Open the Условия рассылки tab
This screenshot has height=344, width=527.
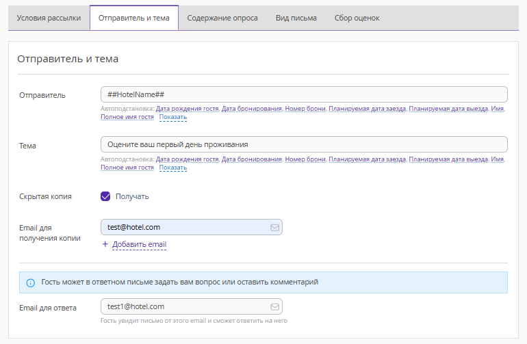[49, 18]
